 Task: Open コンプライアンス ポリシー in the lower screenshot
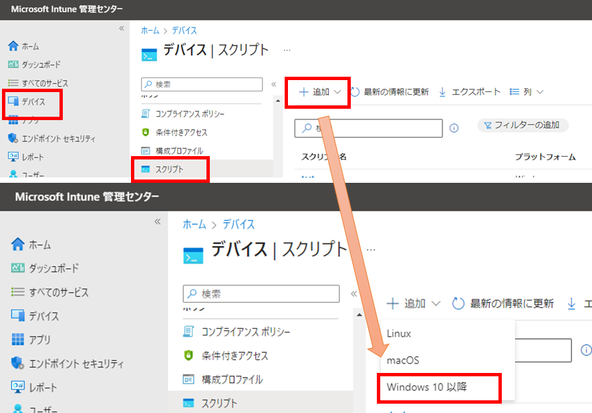[x=237, y=332]
